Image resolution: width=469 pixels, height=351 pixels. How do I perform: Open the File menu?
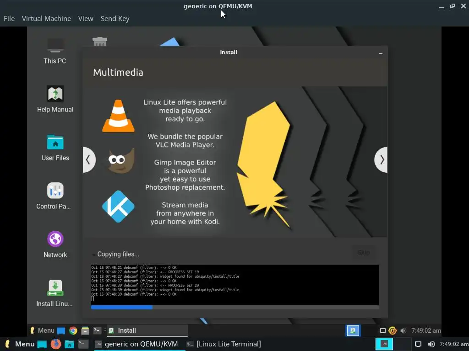click(x=9, y=18)
